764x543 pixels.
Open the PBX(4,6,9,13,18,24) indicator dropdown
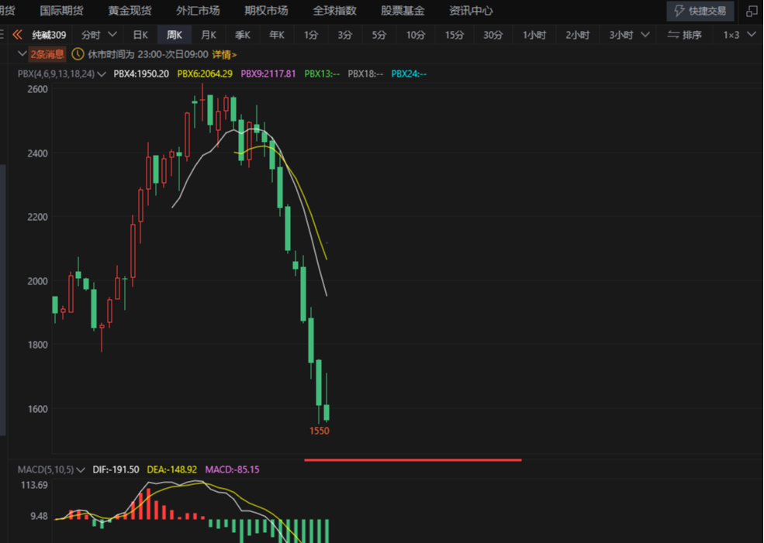pyautogui.click(x=62, y=74)
